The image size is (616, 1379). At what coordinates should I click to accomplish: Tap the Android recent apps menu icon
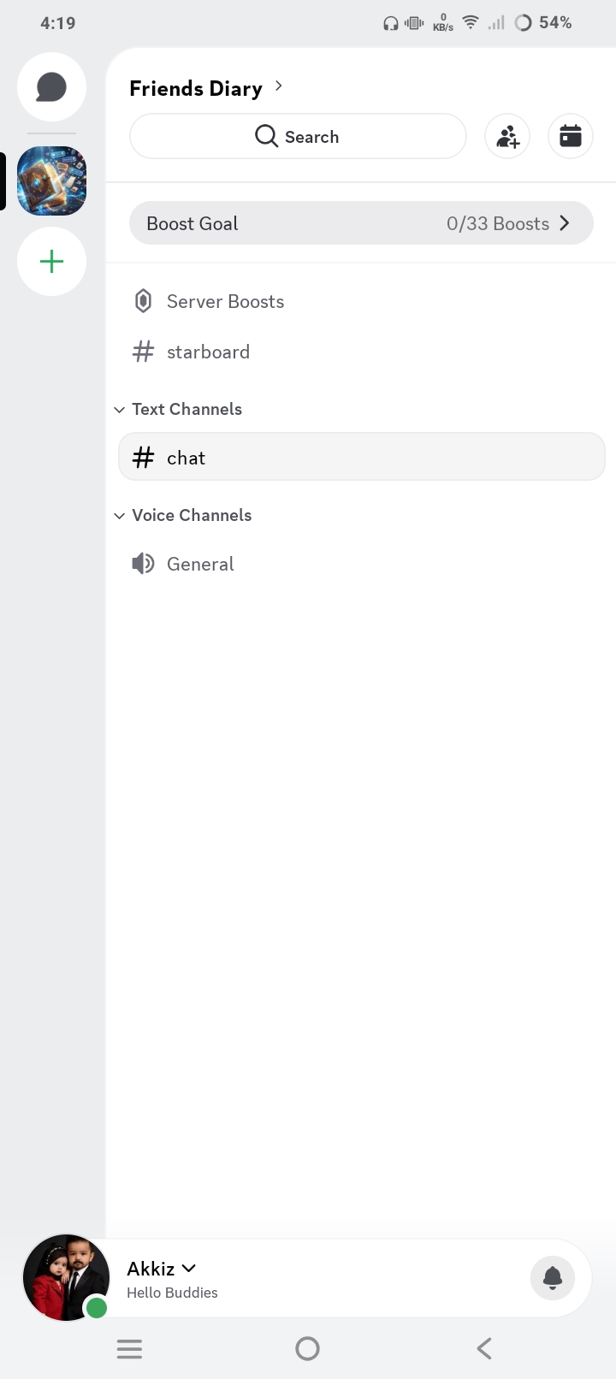[129, 1349]
